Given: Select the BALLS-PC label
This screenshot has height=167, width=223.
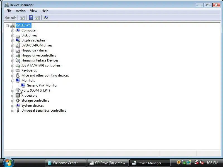Looking at the screenshot, I should click(x=23, y=25).
